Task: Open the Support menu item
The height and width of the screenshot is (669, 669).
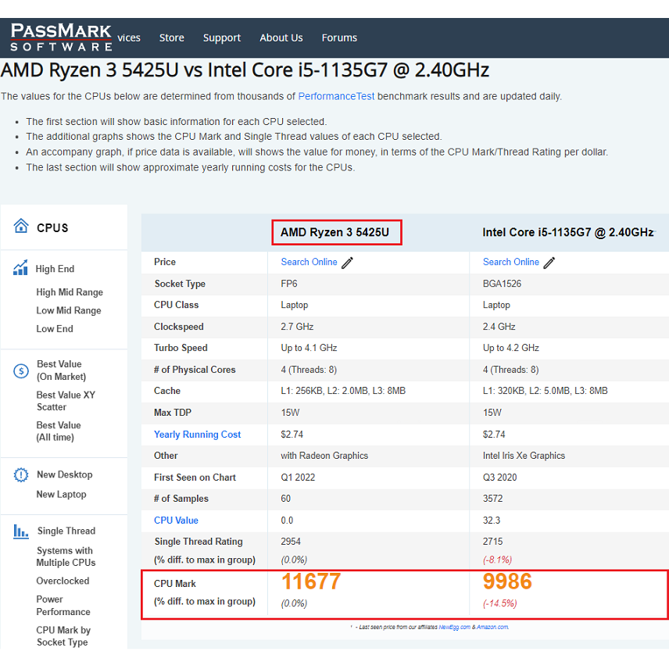Action: coord(222,38)
